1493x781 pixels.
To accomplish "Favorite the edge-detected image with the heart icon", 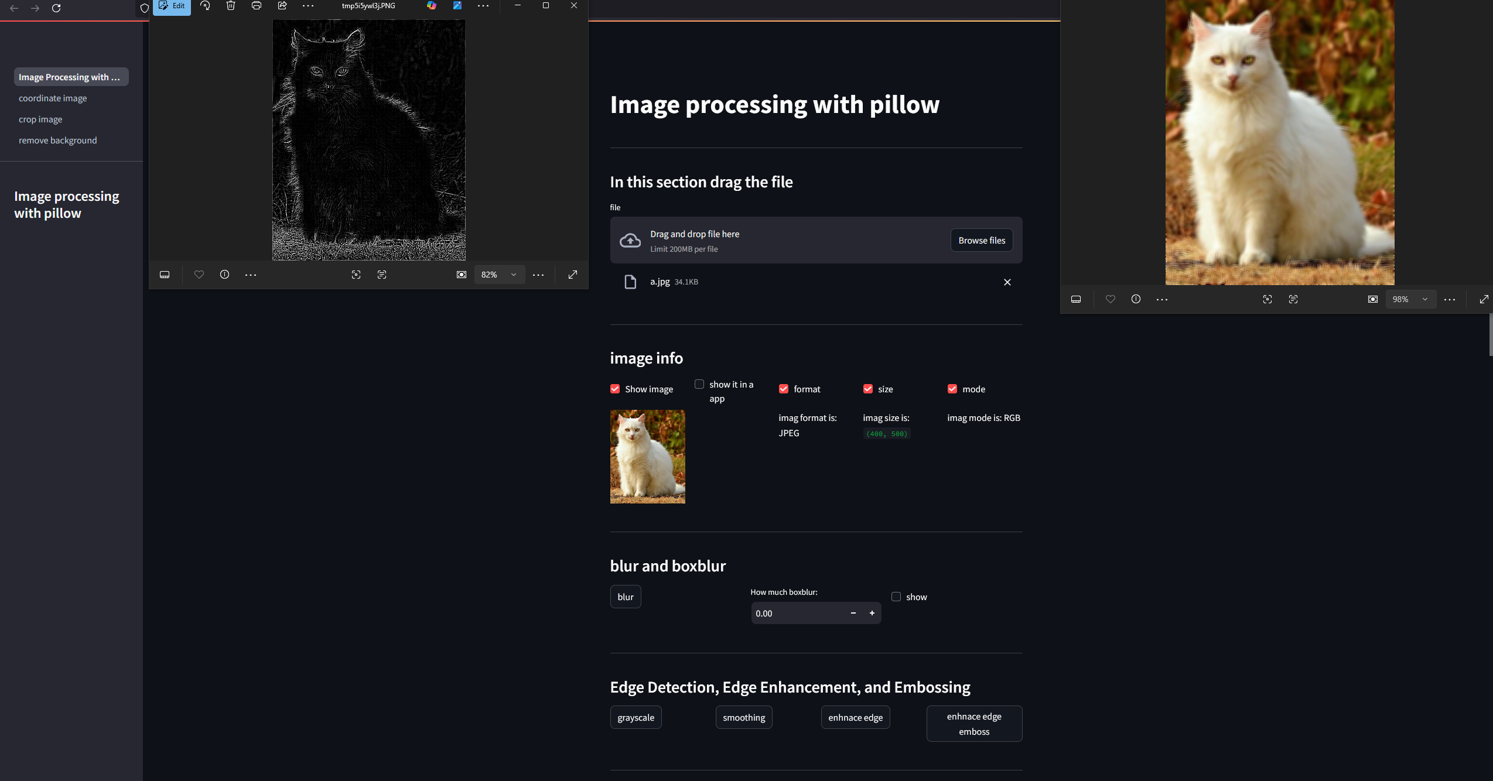I will pos(199,275).
